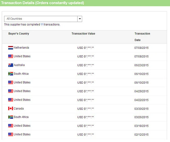Click United States flag dated 04/22/2015

click(10, 100)
